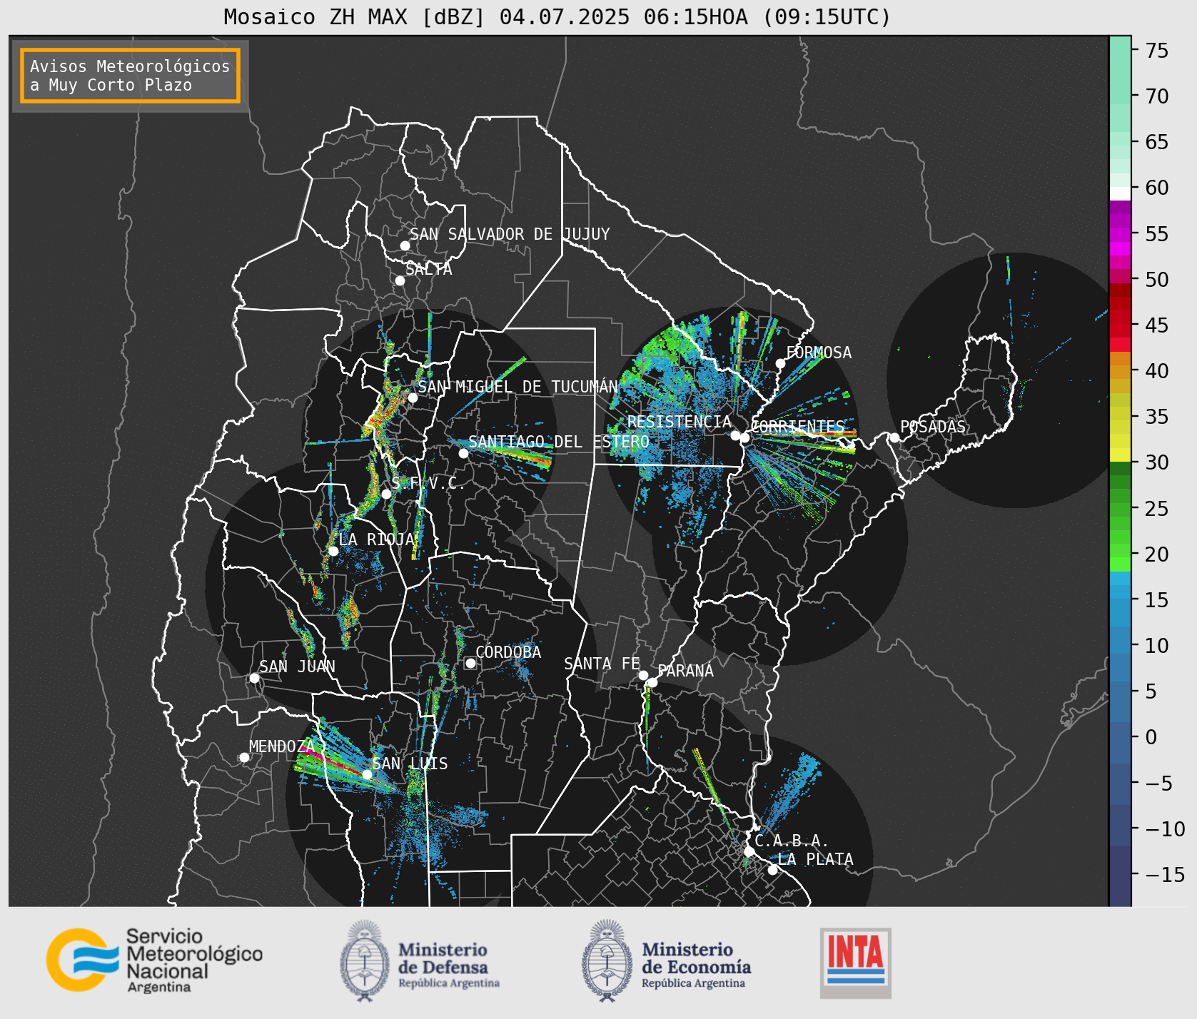The width and height of the screenshot is (1197, 1019).
Task: Select the San Salvador de Jujuy city marker
Action: [x=405, y=245]
